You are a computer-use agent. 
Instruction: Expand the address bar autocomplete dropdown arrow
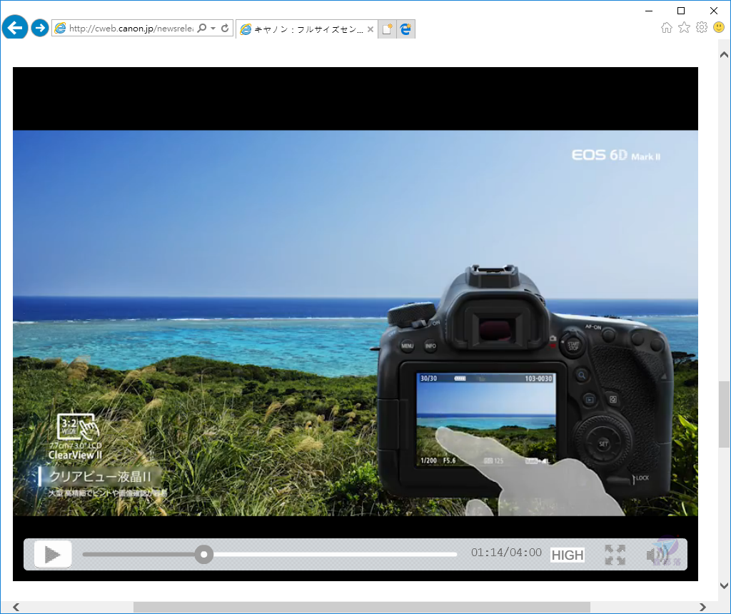tap(213, 28)
